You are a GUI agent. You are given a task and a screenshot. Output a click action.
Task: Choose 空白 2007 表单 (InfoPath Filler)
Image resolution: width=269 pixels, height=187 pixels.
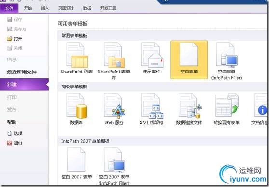click(x=114, y=166)
